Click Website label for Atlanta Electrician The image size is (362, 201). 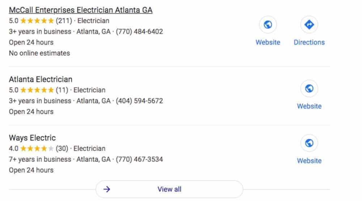tap(309, 106)
